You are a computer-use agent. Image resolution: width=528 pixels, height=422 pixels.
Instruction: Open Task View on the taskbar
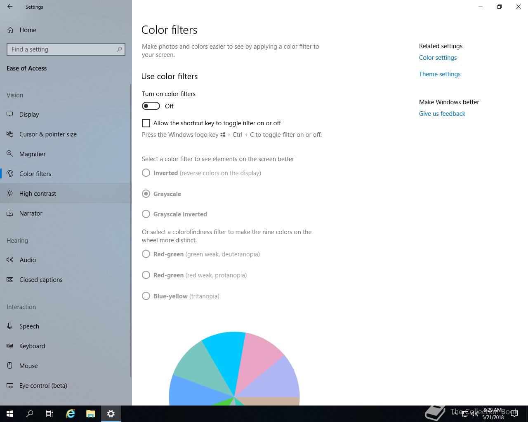[49, 414]
